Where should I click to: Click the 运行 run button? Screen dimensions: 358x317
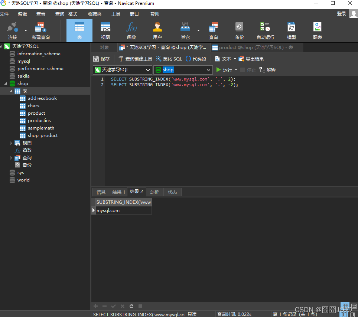pos(224,70)
